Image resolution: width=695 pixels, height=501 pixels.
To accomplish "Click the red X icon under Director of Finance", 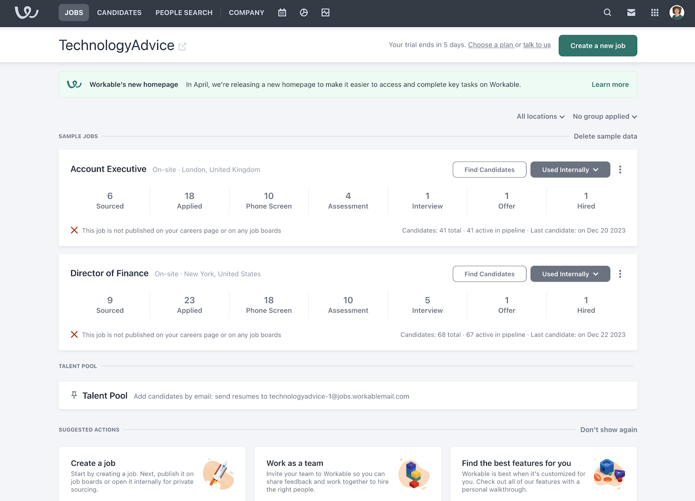I will [74, 335].
